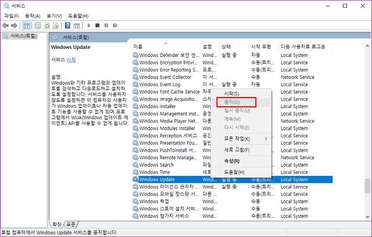This screenshot has width=372, height=237.
Task: Click the Pause Service toolbar icon
Action: (x=106, y=26)
